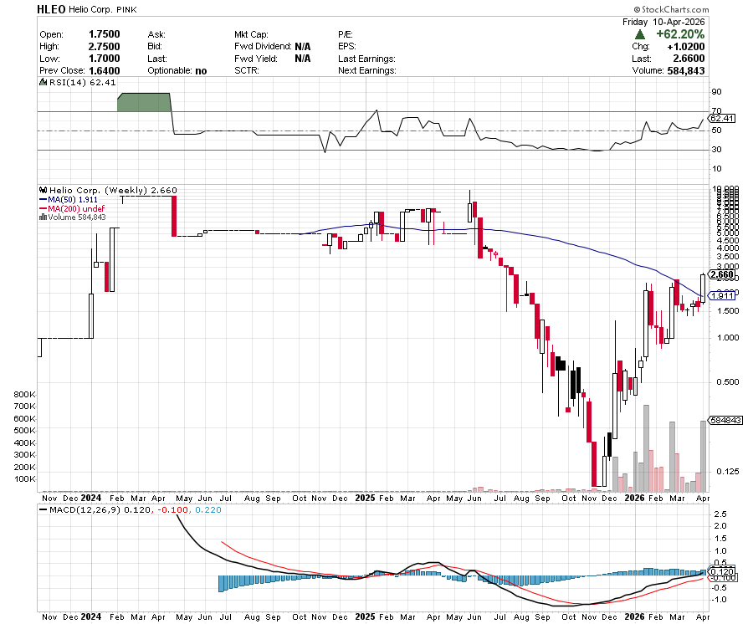Click the High value 2.7500
The width and height of the screenshot is (753, 624).
tap(105, 47)
